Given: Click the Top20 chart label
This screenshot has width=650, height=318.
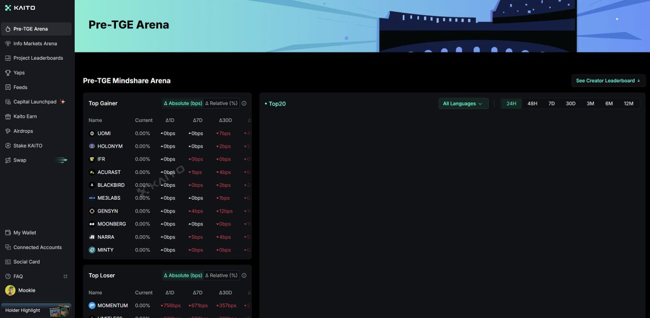Looking at the screenshot, I should (x=275, y=104).
